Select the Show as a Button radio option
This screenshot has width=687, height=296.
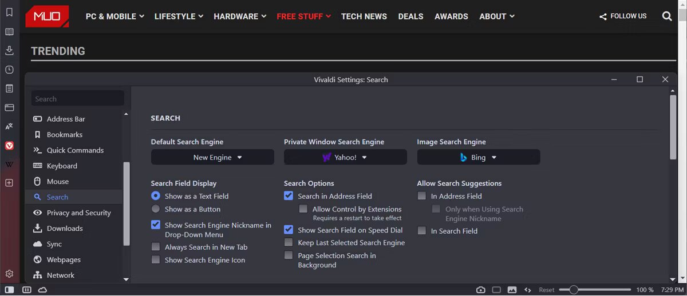(x=156, y=209)
